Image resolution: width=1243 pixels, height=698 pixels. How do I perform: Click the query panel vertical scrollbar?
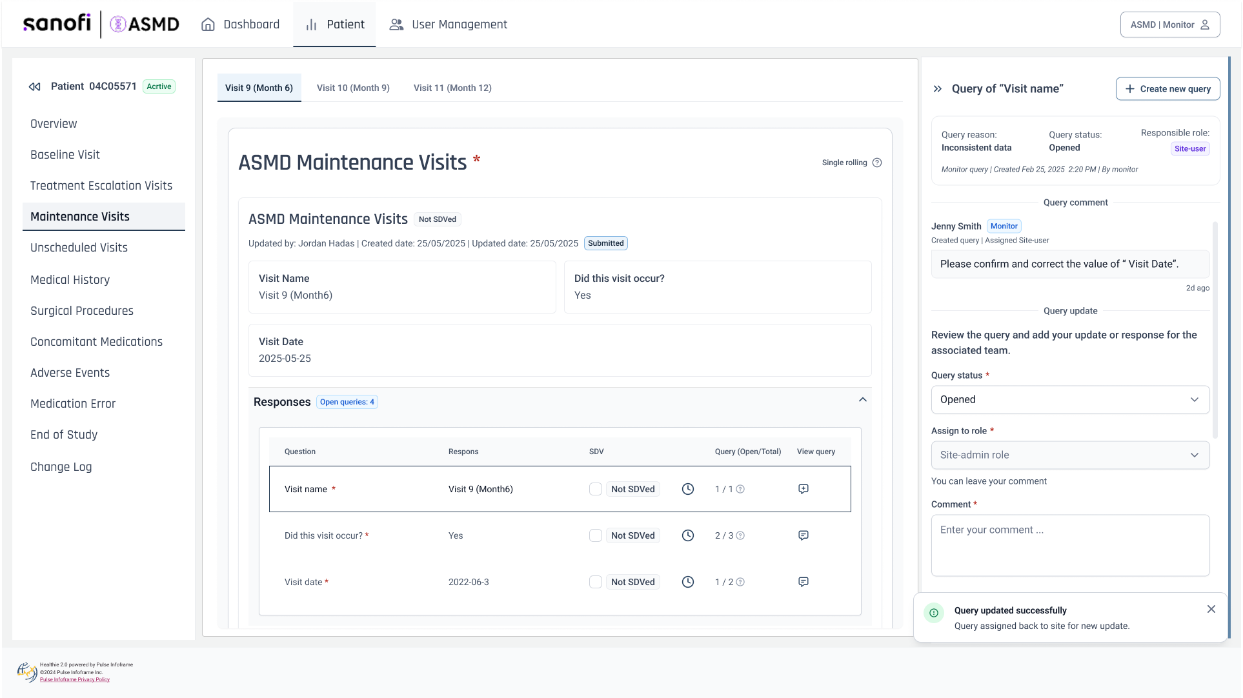coord(1215,329)
